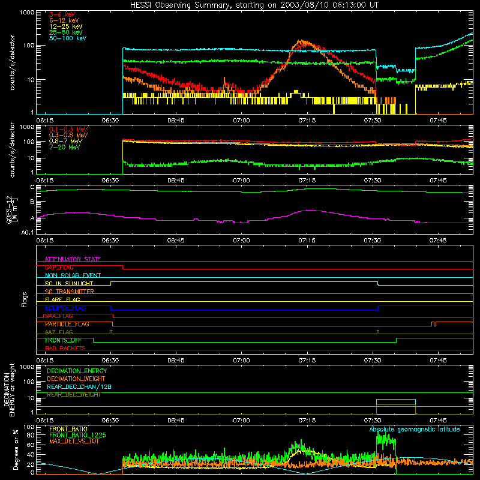480x480 pixels.
Task: Select the ECLIPSE_FLAG label
Action: [x=65, y=308]
